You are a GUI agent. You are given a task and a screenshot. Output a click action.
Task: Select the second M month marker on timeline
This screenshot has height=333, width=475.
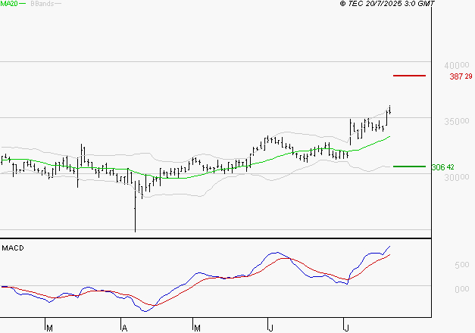[197, 328]
